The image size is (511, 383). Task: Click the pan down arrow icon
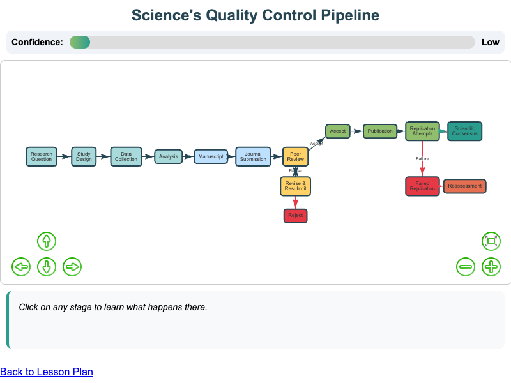click(47, 267)
